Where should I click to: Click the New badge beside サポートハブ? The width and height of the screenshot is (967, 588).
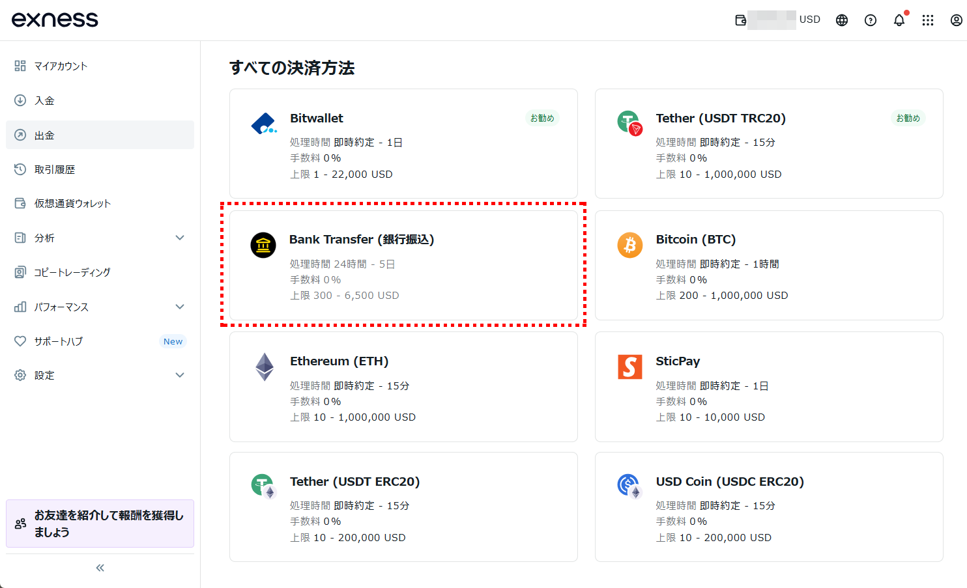tap(173, 341)
